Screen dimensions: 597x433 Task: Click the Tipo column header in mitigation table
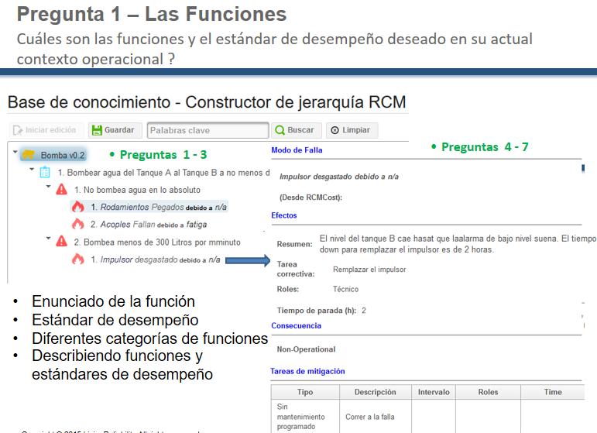pos(305,392)
